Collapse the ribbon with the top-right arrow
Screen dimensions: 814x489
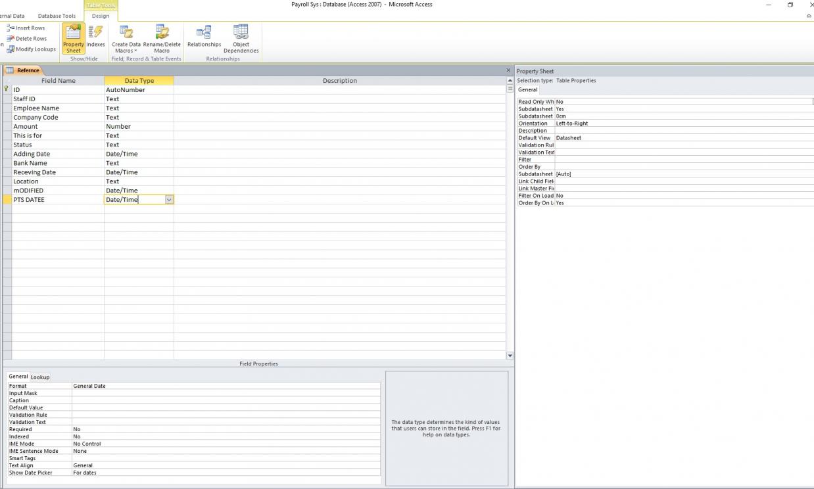coord(809,16)
